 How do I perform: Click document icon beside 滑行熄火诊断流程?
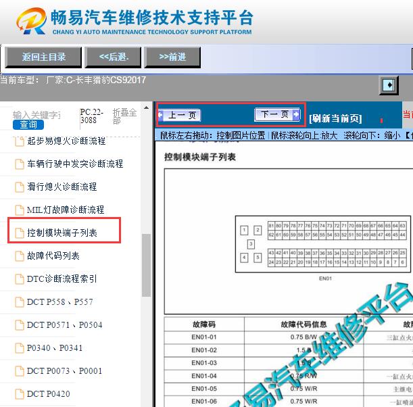(20, 187)
